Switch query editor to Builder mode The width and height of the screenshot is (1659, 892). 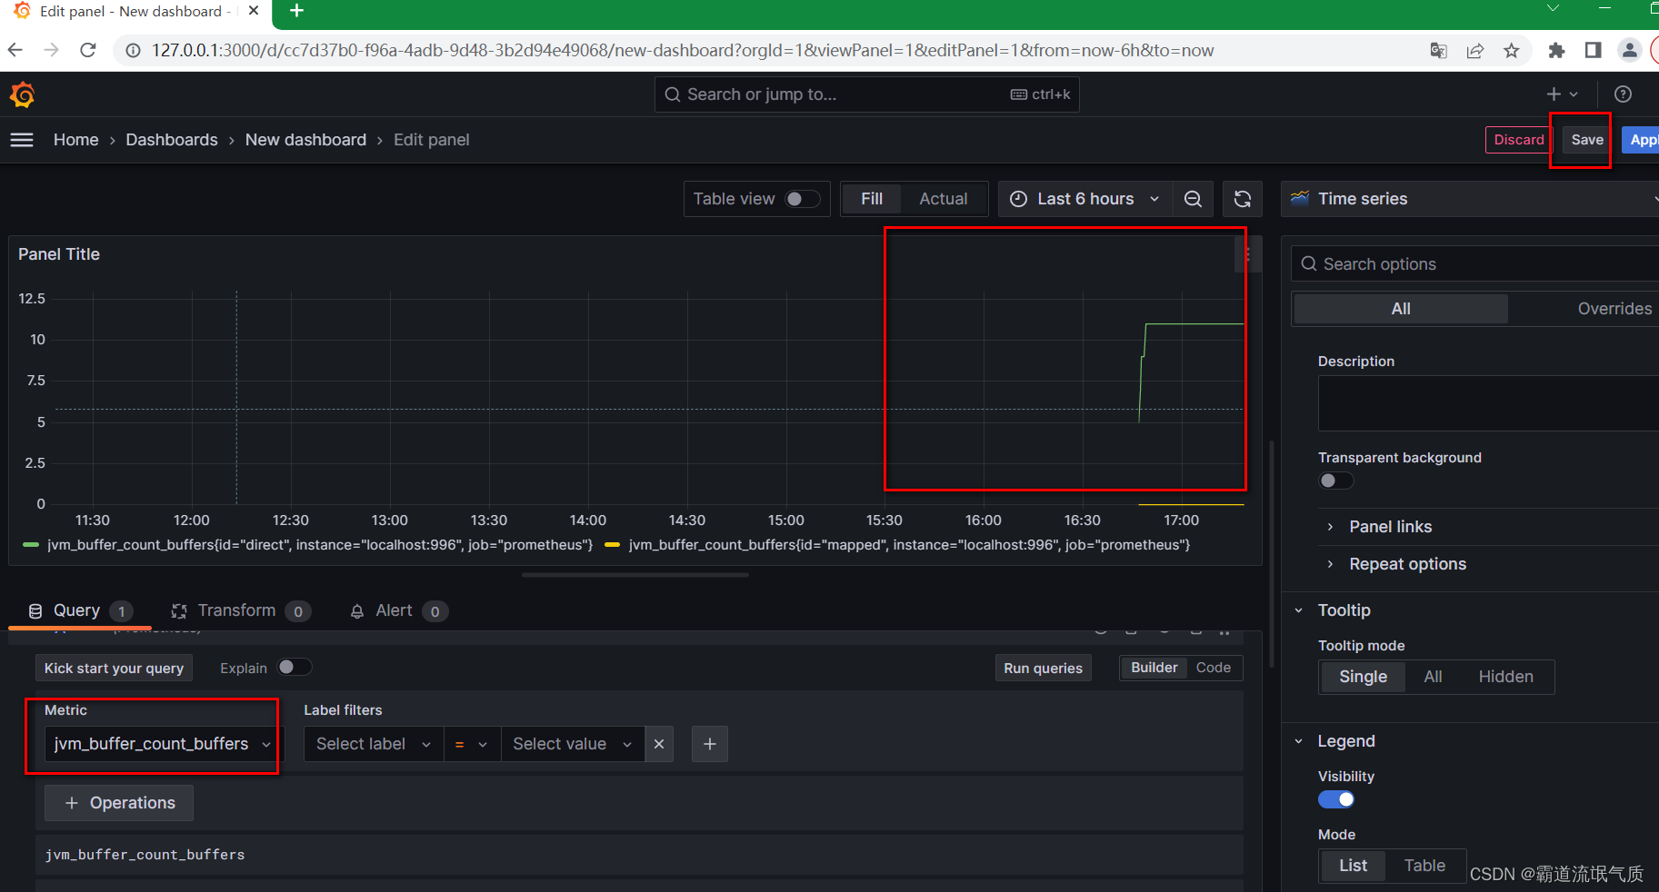point(1154,668)
